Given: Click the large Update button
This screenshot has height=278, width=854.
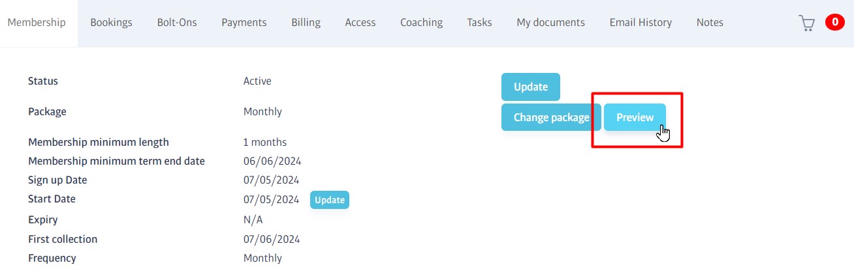Looking at the screenshot, I should [x=531, y=87].
